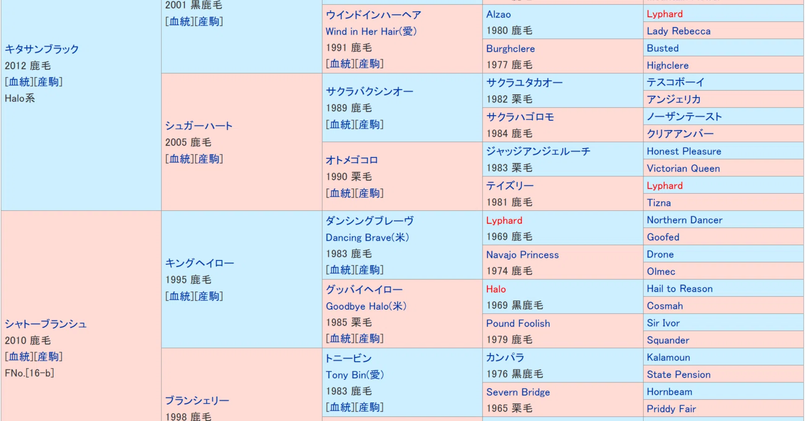805x421 pixels.
Task: Open the Priddy Fair link
Action: pos(671,409)
